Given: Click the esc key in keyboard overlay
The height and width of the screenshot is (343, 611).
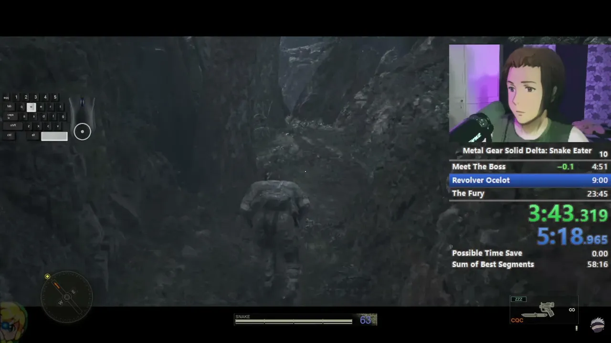Looking at the screenshot, I should (x=6, y=98).
